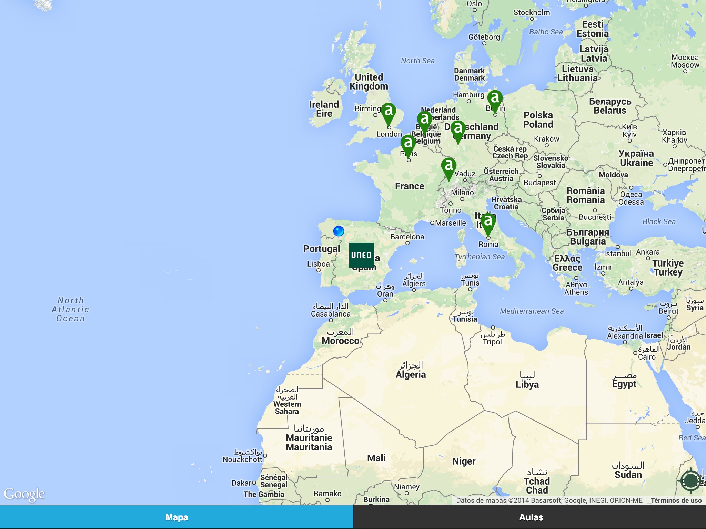Tap the Marseille city label
706x529 pixels.
[450, 223]
